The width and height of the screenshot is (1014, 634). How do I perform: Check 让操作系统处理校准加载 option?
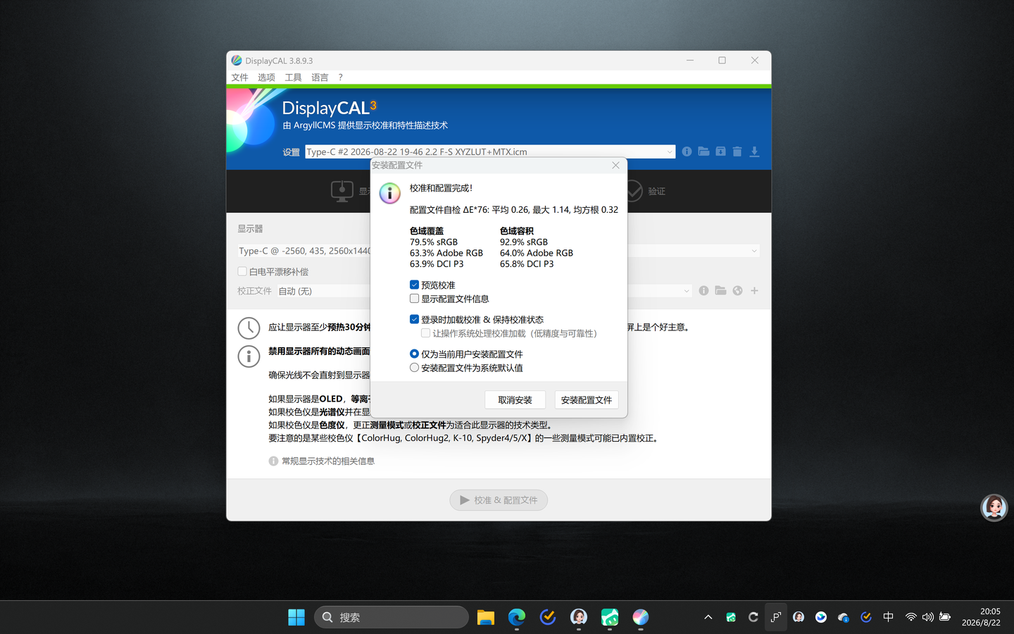(425, 333)
